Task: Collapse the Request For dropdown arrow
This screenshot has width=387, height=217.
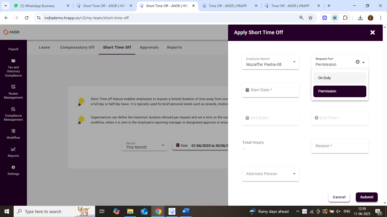Action: tap(363, 62)
